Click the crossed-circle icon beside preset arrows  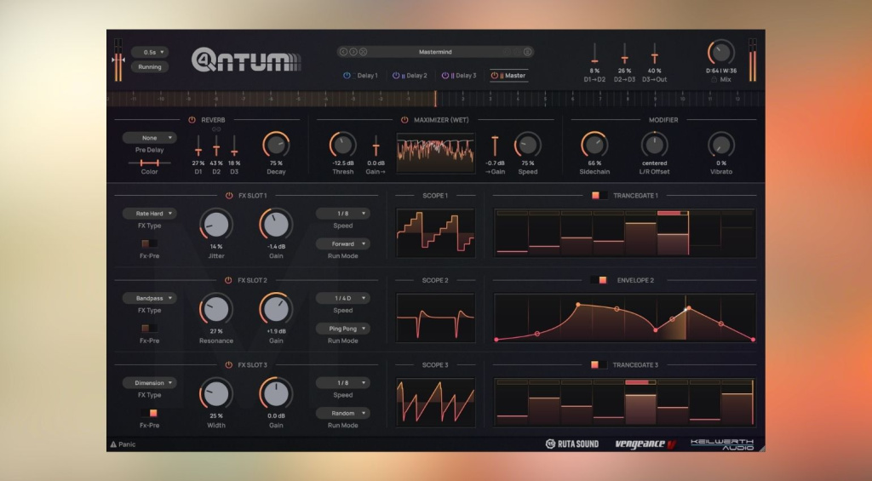pyautogui.click(x=363, y=52)
